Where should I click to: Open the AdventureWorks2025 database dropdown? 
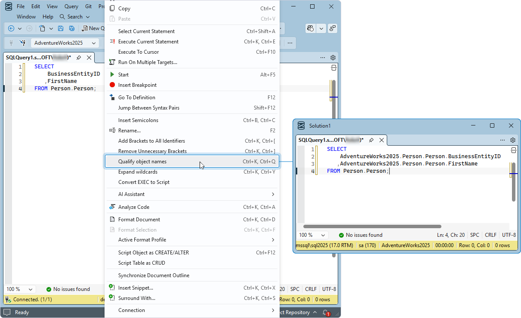[65, 43]
